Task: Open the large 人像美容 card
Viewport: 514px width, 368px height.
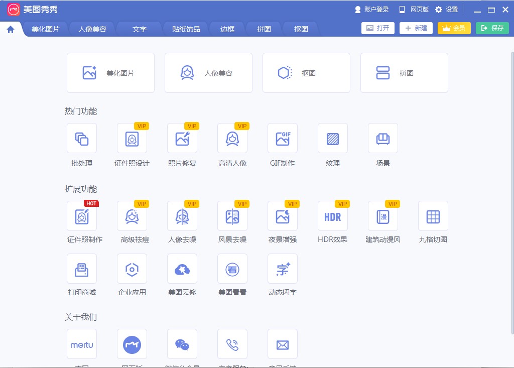Action: (208, 73)
